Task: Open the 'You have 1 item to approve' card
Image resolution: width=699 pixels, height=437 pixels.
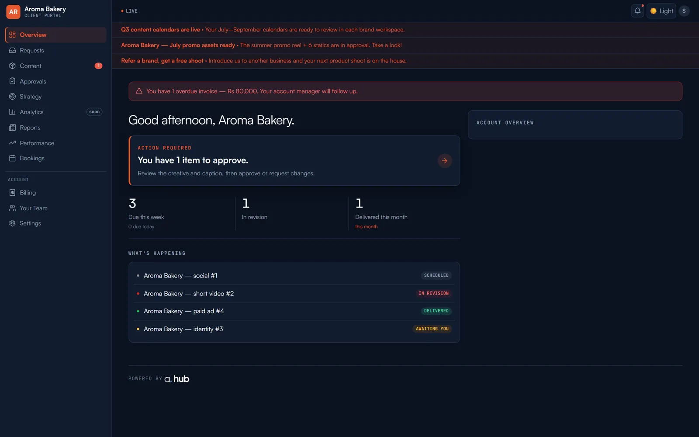Action: [294, 161]
